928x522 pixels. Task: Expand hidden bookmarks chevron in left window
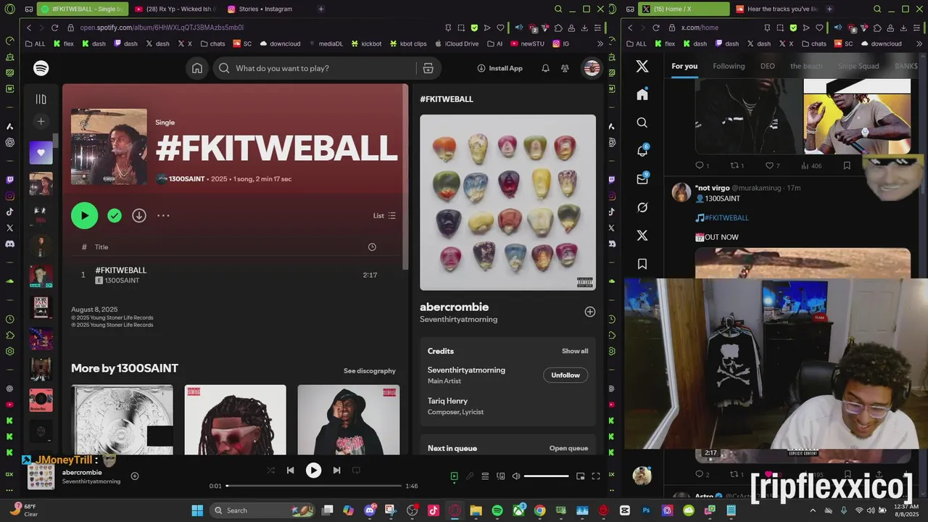(599, 43)
